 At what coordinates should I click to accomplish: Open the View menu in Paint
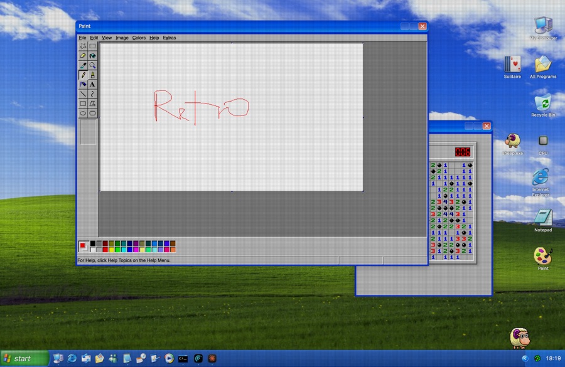(107, 38)
